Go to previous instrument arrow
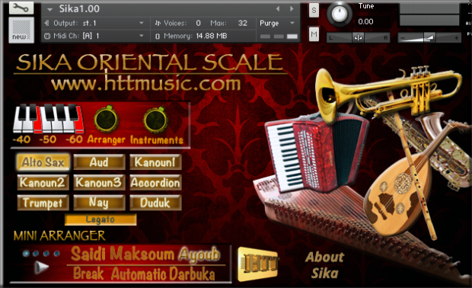This screenshot has width=472, height=288. click(278, 8)
